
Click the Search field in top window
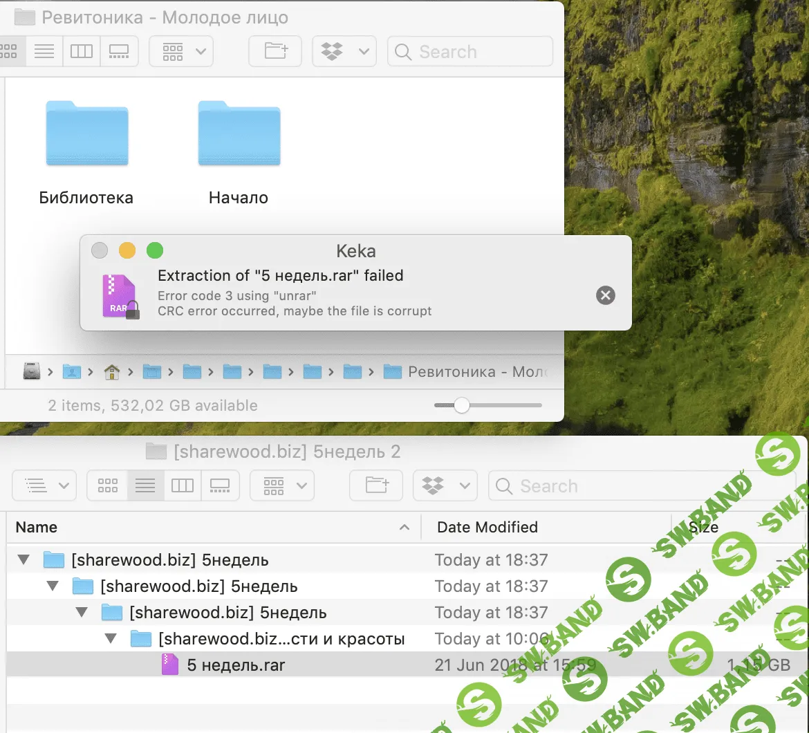(477, 52)
